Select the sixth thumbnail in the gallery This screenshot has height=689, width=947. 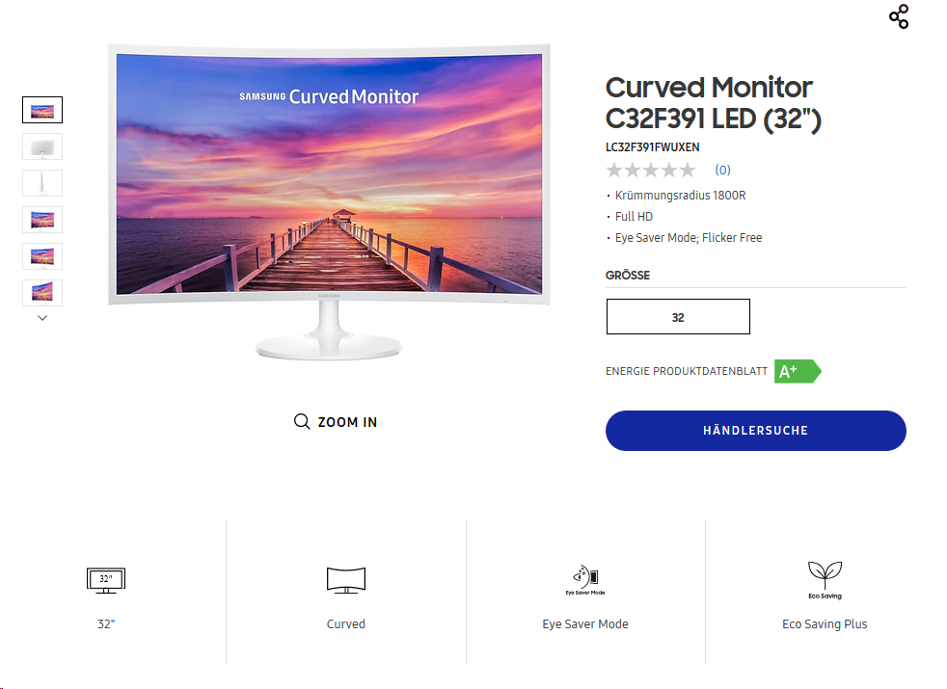[42, 293]
